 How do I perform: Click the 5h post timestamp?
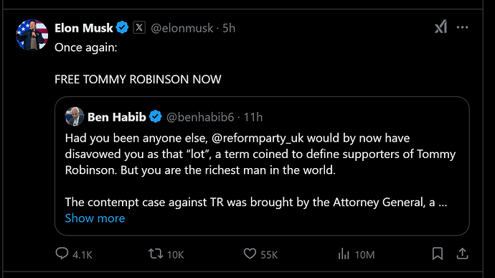pos(229,28)
